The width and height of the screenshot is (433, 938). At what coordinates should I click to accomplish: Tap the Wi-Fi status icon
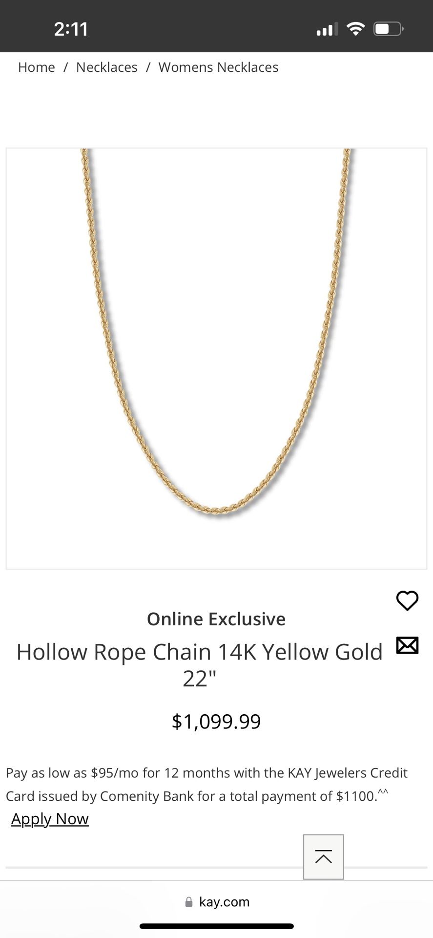pos(356,29)
